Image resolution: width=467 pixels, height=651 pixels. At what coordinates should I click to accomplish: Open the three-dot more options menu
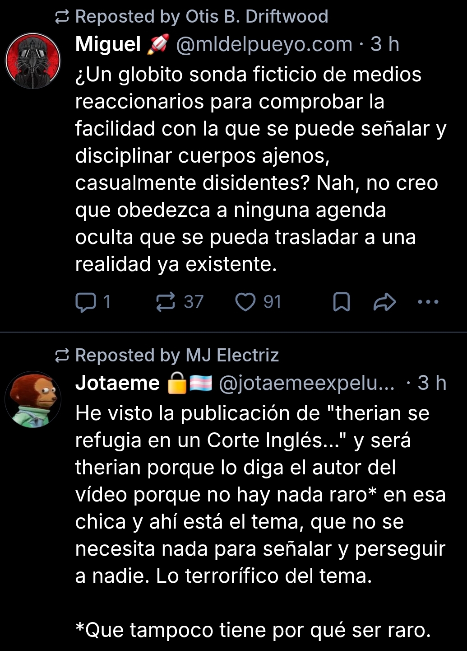(x=428, y=302)
